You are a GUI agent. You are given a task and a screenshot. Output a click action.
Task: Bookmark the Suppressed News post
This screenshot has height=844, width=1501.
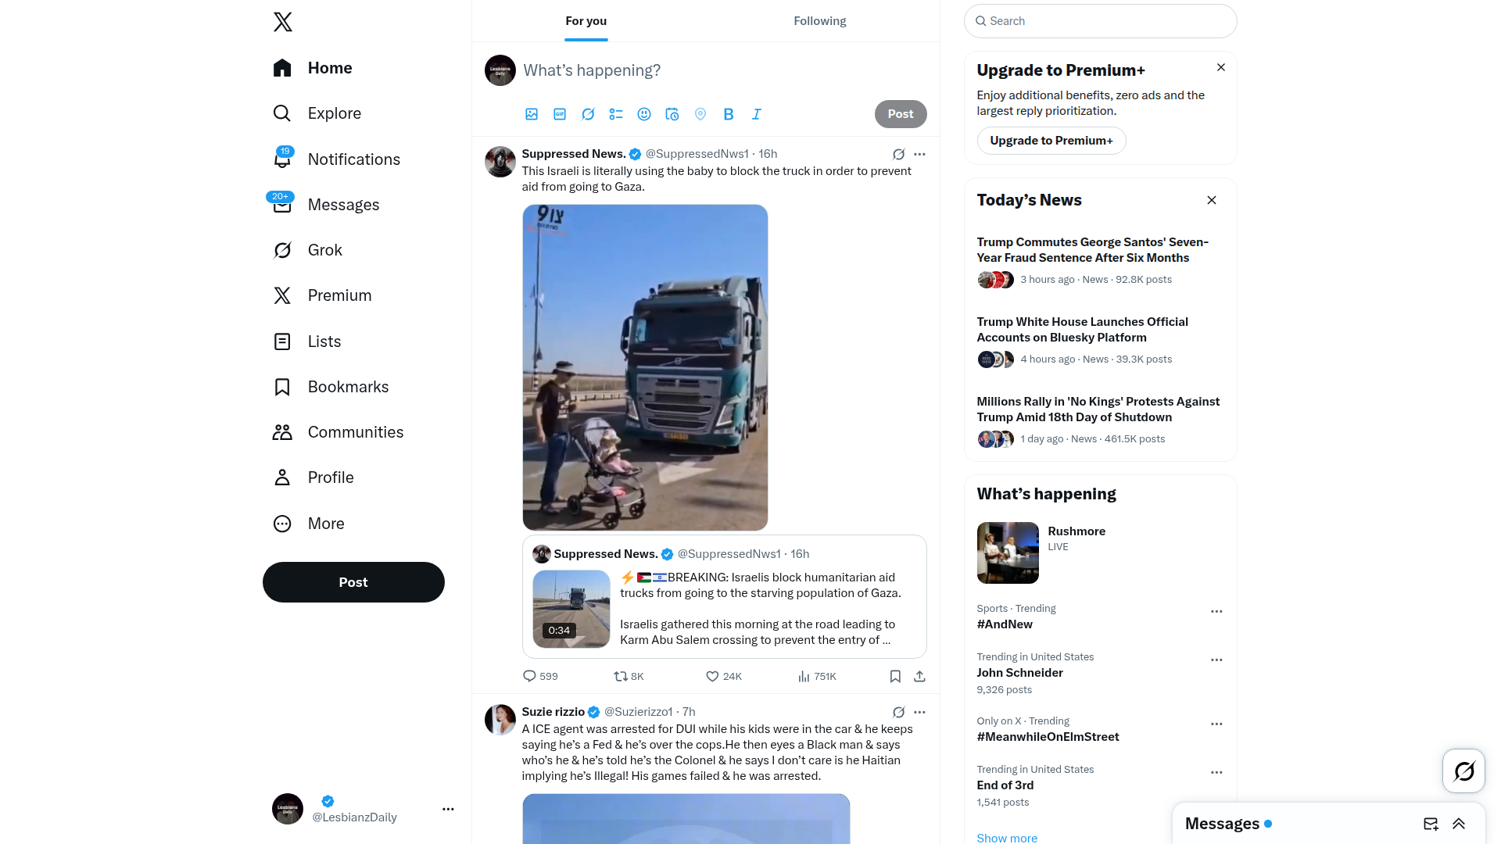tap(895, 677)
